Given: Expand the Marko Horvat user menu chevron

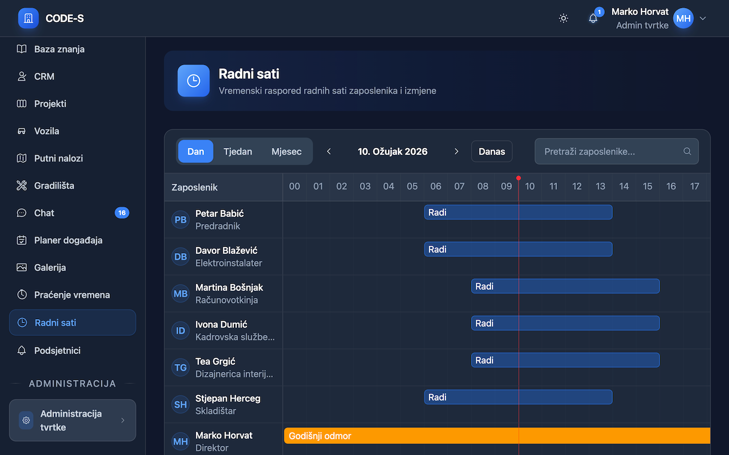Looking at the screenshot, I should click(x=703, y=18).
